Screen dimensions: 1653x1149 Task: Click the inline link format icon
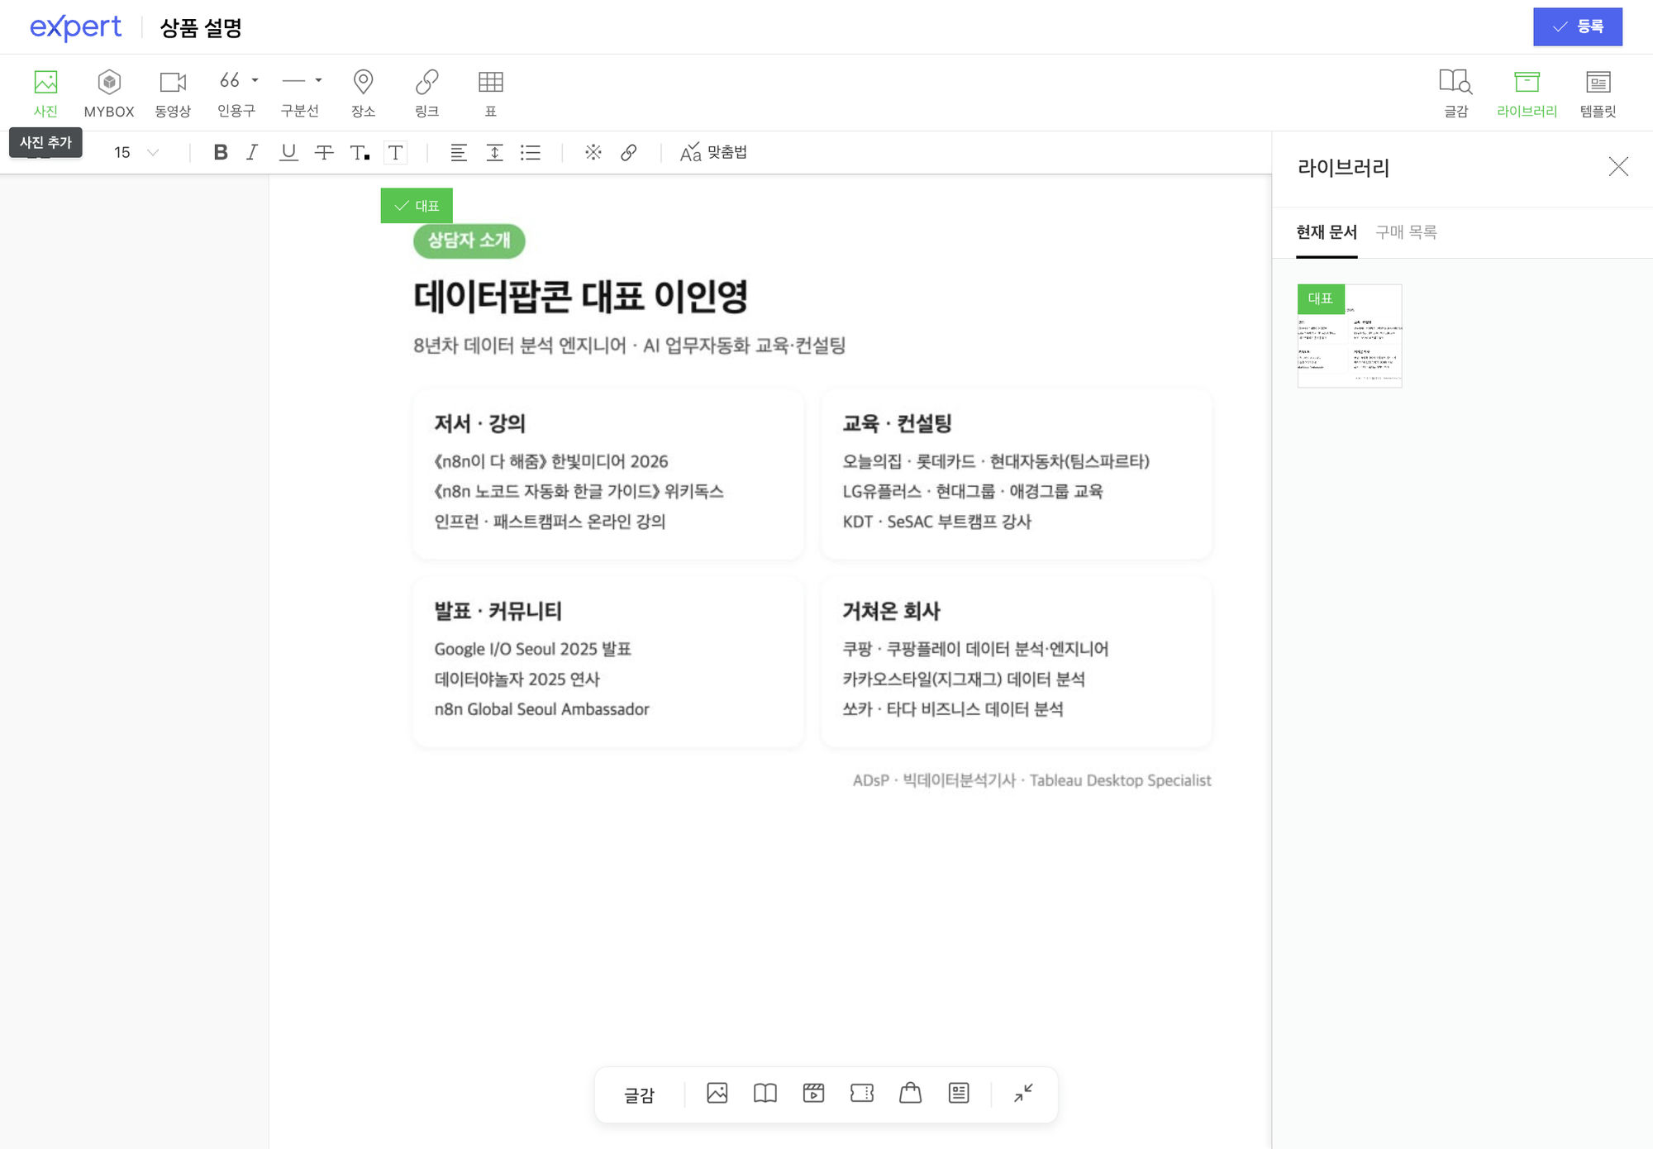pos(629,152)
